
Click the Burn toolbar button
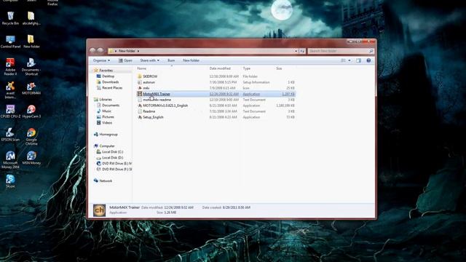(x=171, y=60)
